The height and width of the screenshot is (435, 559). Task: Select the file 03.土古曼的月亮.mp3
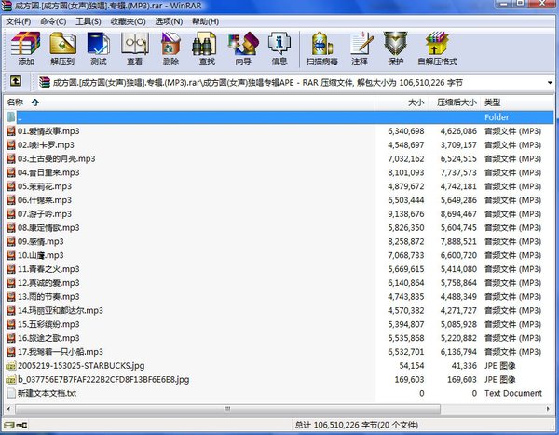point(57,158)
